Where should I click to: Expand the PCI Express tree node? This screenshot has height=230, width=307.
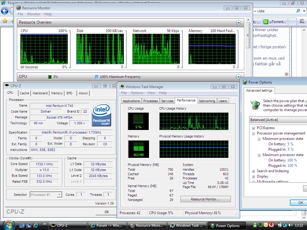click(253, 128)
